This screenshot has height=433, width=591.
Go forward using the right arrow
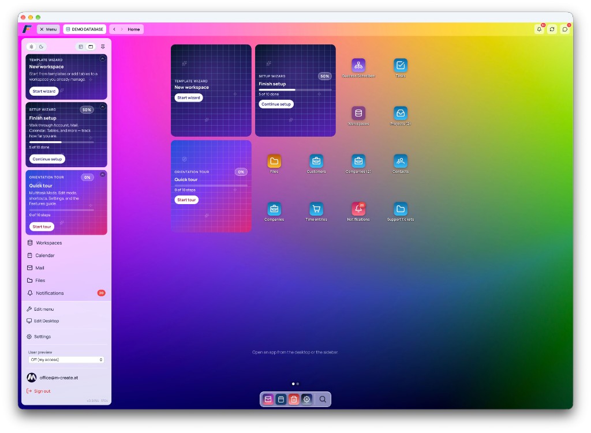tap(122, 29)
